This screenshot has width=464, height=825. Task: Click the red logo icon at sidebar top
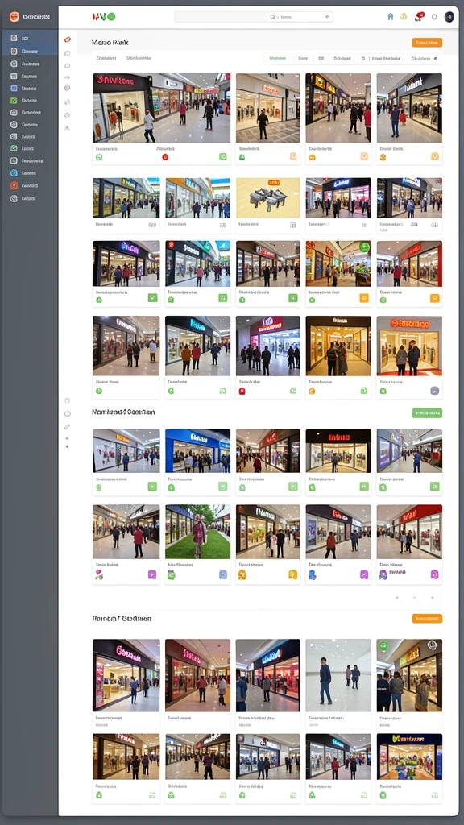point(14,17)
